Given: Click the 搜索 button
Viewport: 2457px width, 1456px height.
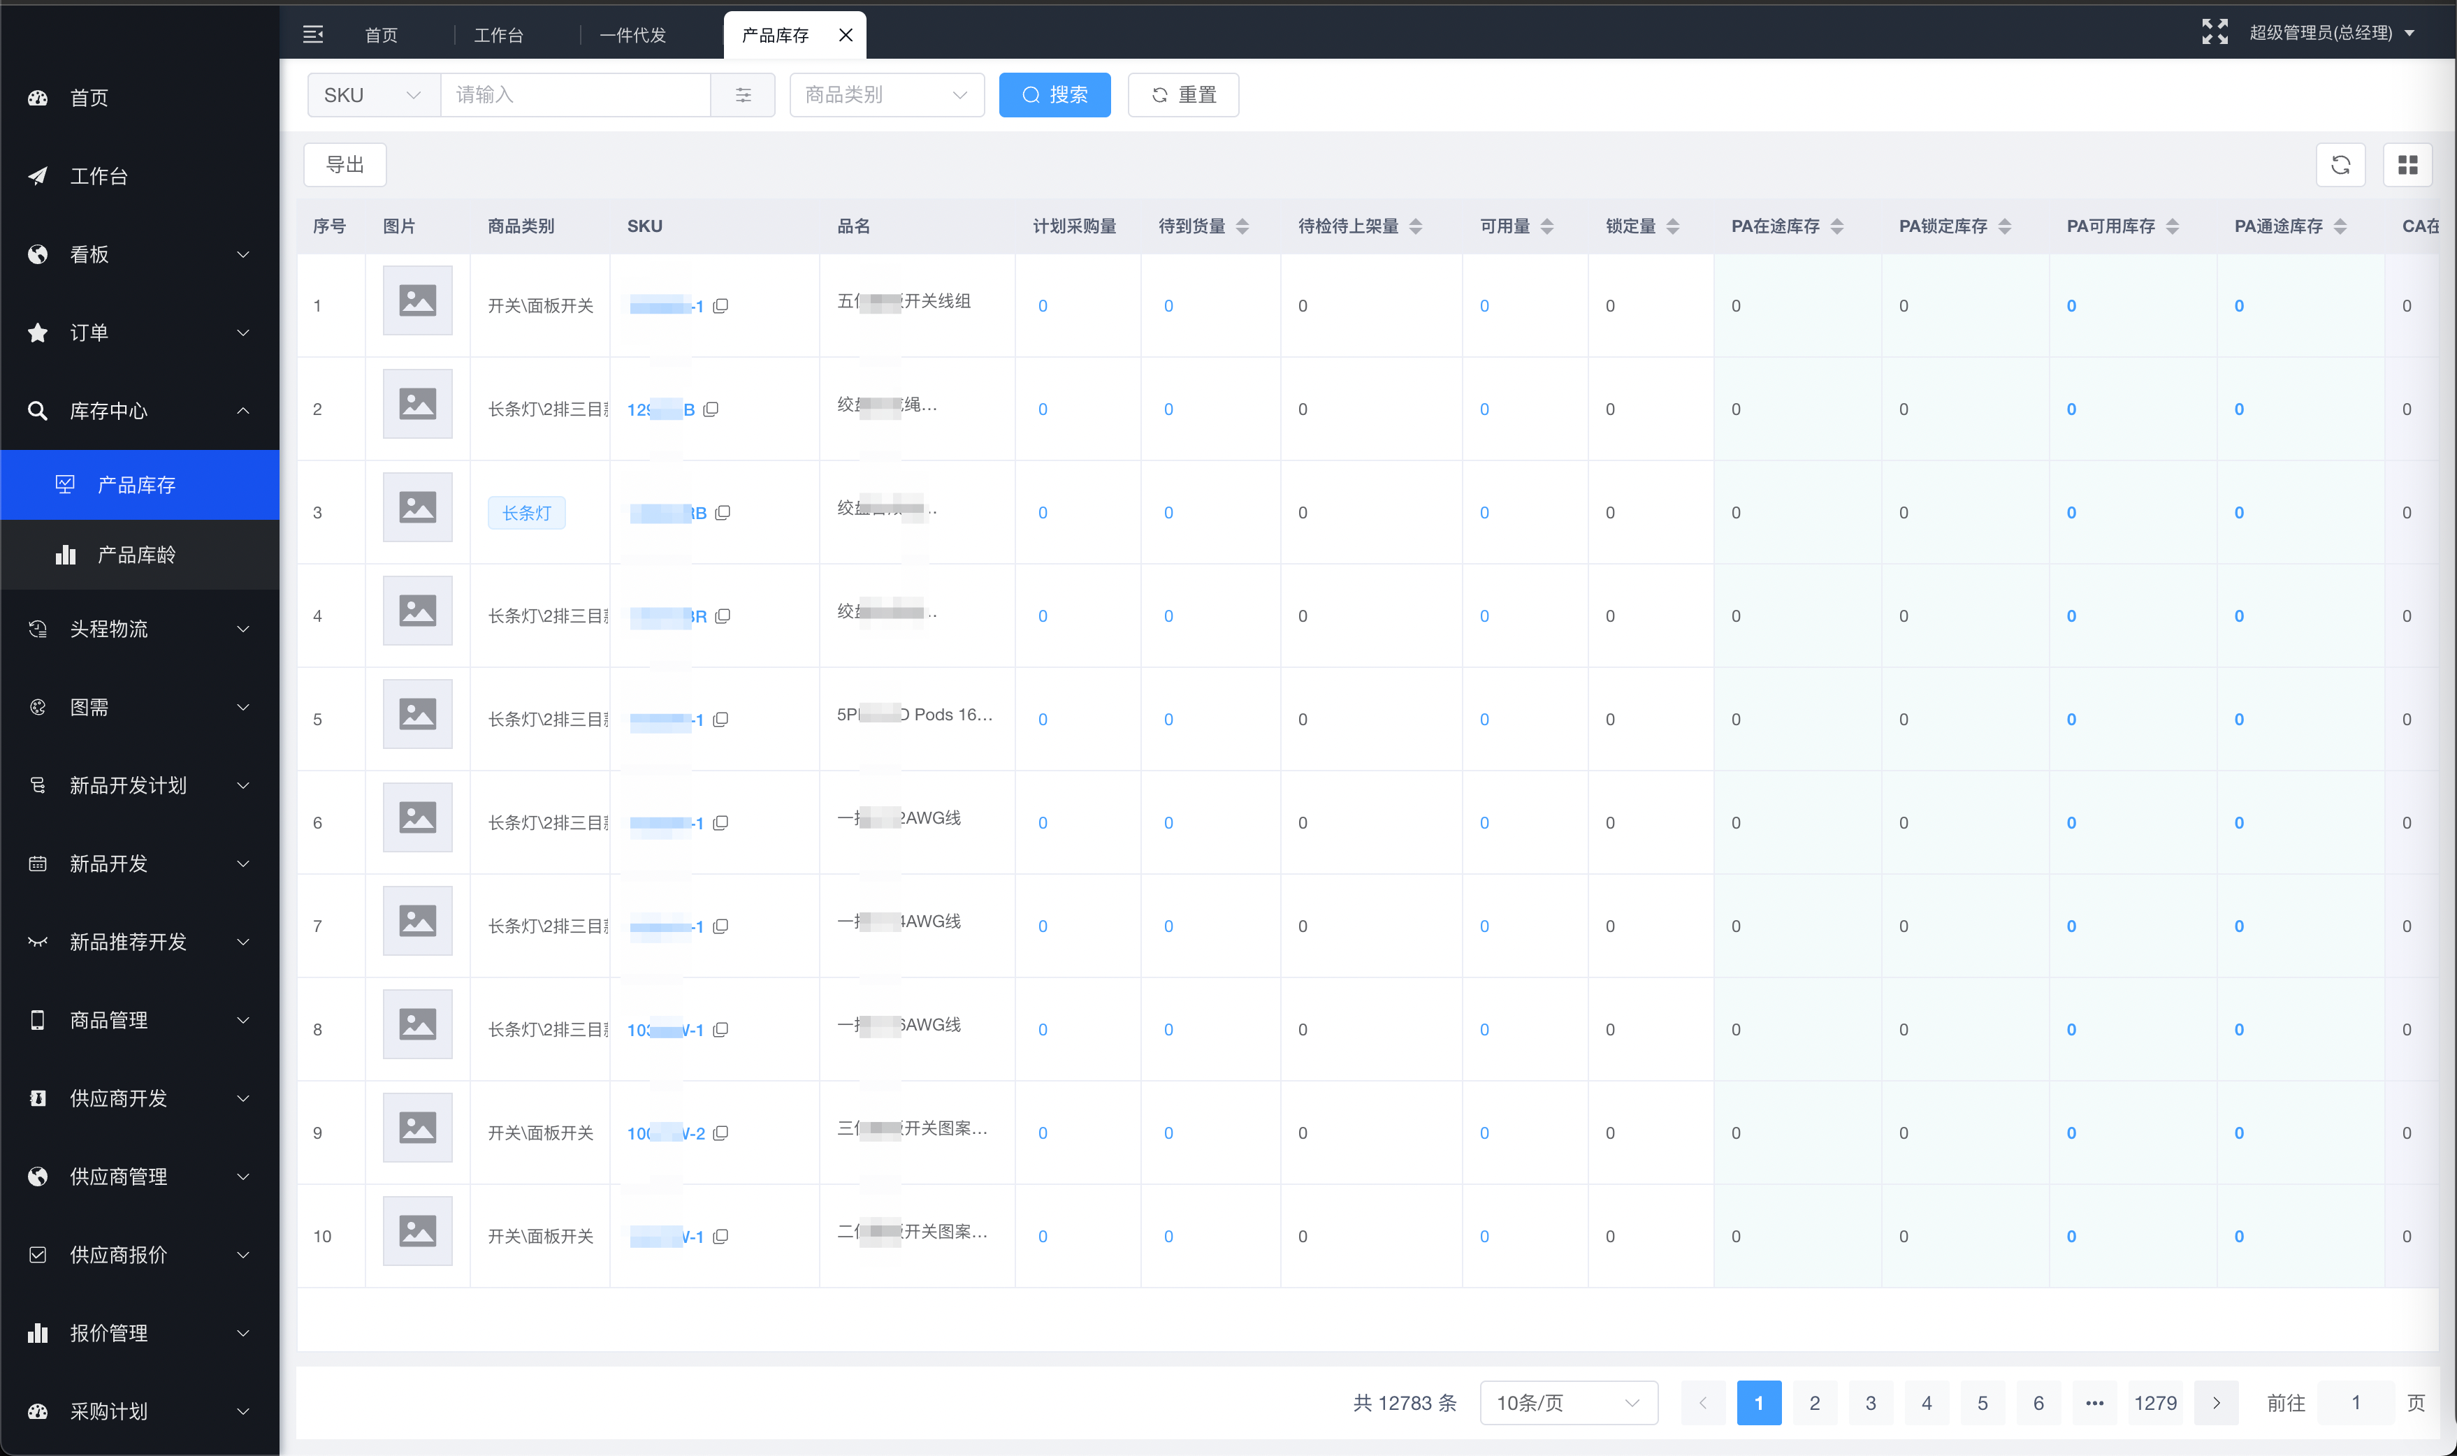Looking at the screenshot, I should click(1054, 95).
